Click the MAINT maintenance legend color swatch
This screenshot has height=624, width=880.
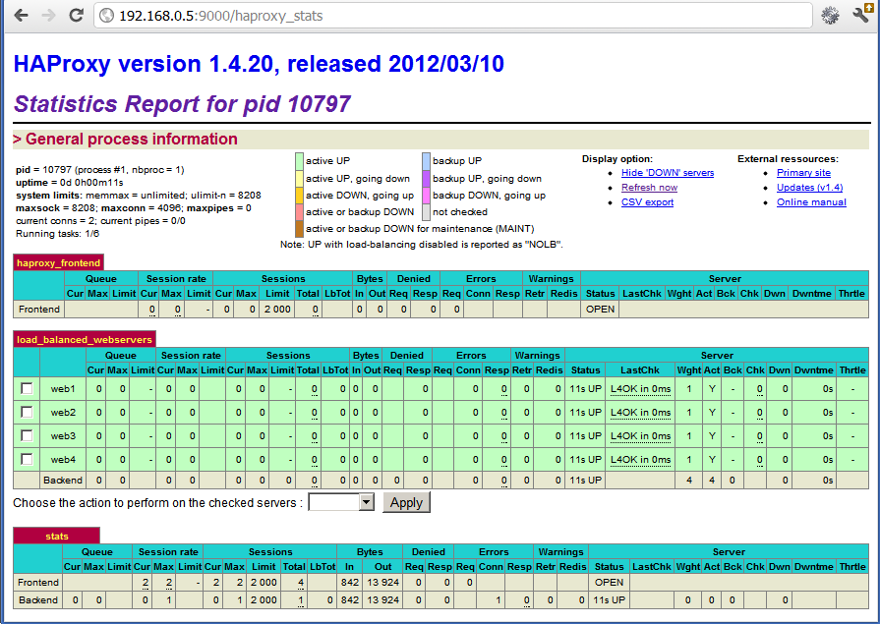(299, 228)
